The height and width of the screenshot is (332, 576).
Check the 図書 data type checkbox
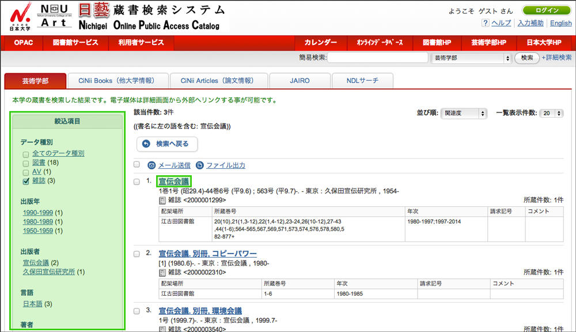click(26, 163)
